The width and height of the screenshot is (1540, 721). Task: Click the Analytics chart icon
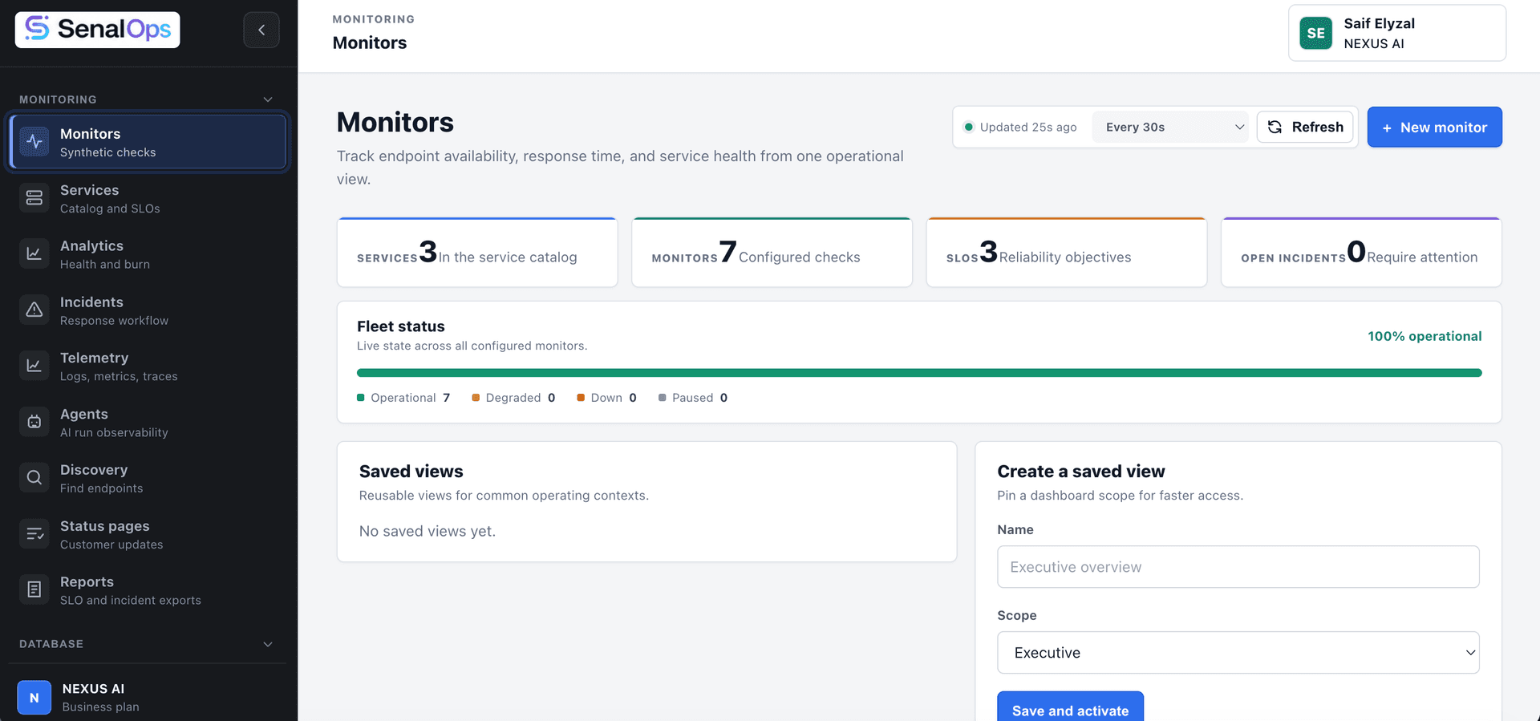34,253
